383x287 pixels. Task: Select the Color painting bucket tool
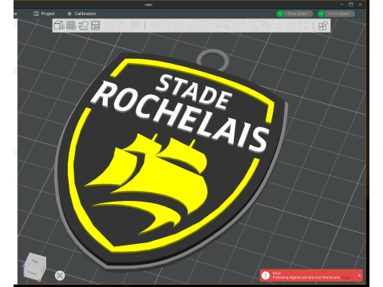click(x=266, y=26)
